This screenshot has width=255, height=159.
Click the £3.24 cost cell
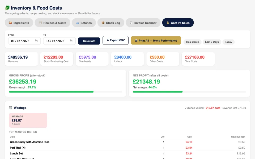coord(189,153)
